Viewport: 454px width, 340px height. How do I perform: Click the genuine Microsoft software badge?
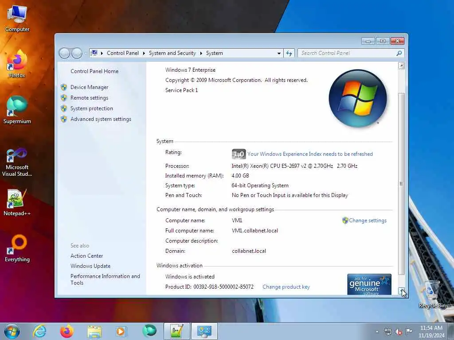pos(369,285)
